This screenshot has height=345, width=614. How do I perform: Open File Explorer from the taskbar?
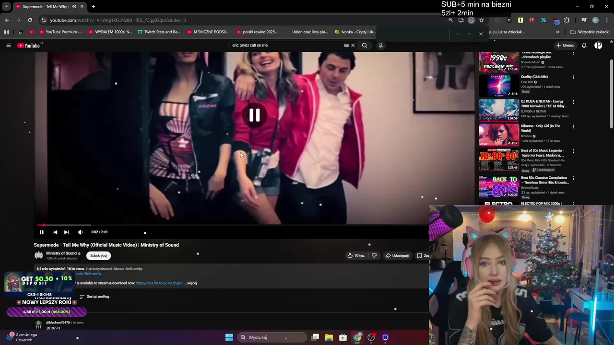329,337
